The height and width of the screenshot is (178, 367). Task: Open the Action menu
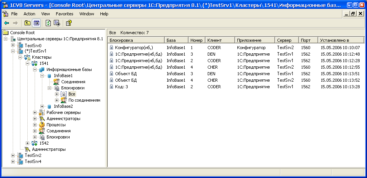(30, 14)
